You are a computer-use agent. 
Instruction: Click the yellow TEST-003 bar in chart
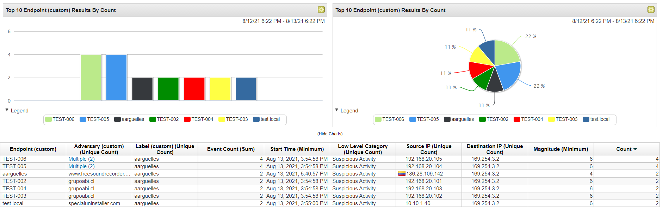pyautogui.click(x=220, y=89)
